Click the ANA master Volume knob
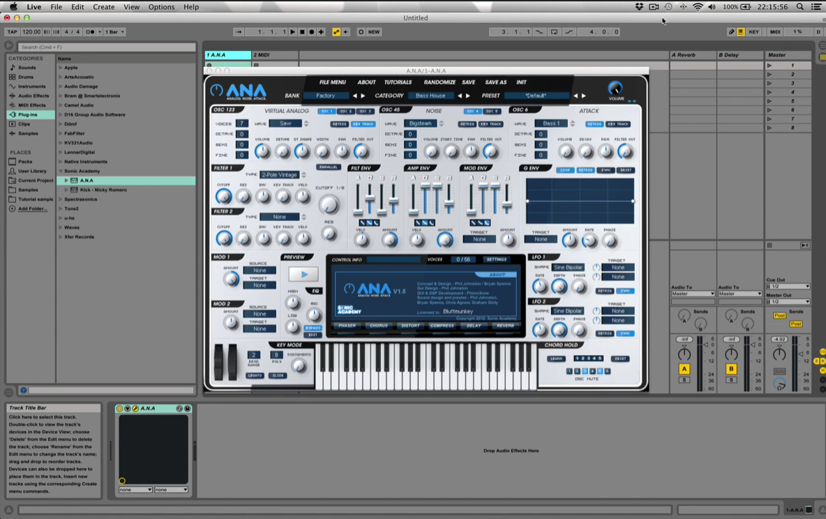 click(x=615, y=89)
